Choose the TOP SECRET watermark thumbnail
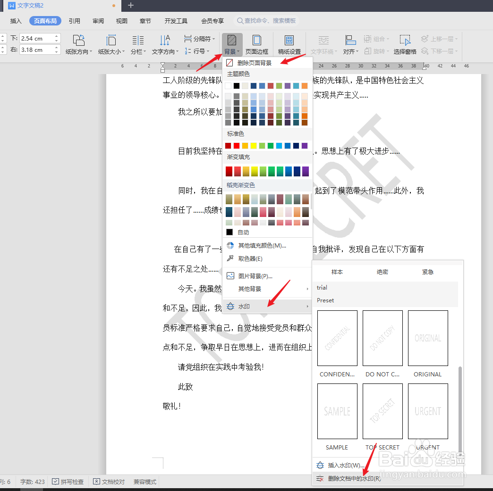 click(x=382, y=411)
